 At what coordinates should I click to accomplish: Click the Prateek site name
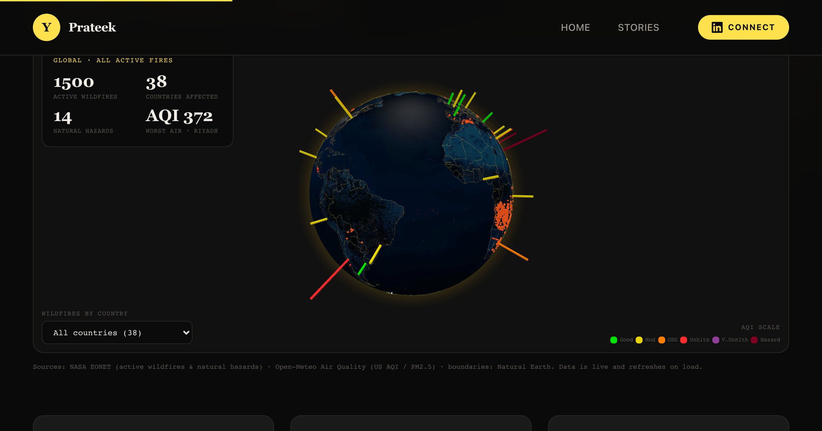pos(92,27)
